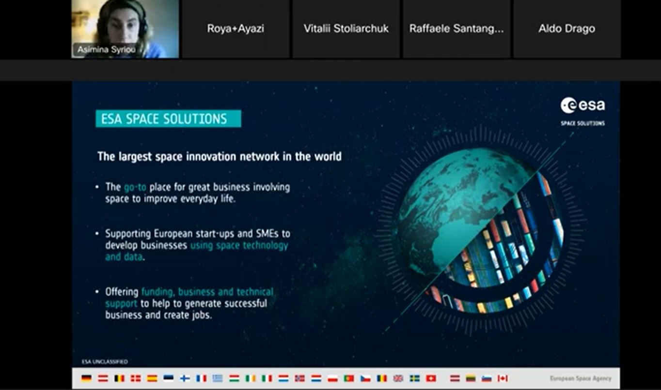Click the Danish flag icon
Viewport: 661px width, 390px height.
coord(136,378)
